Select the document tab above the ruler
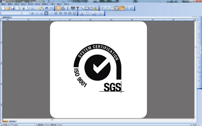Image resolution: width=202 pixels, height=126 pixels. (7, 17)
